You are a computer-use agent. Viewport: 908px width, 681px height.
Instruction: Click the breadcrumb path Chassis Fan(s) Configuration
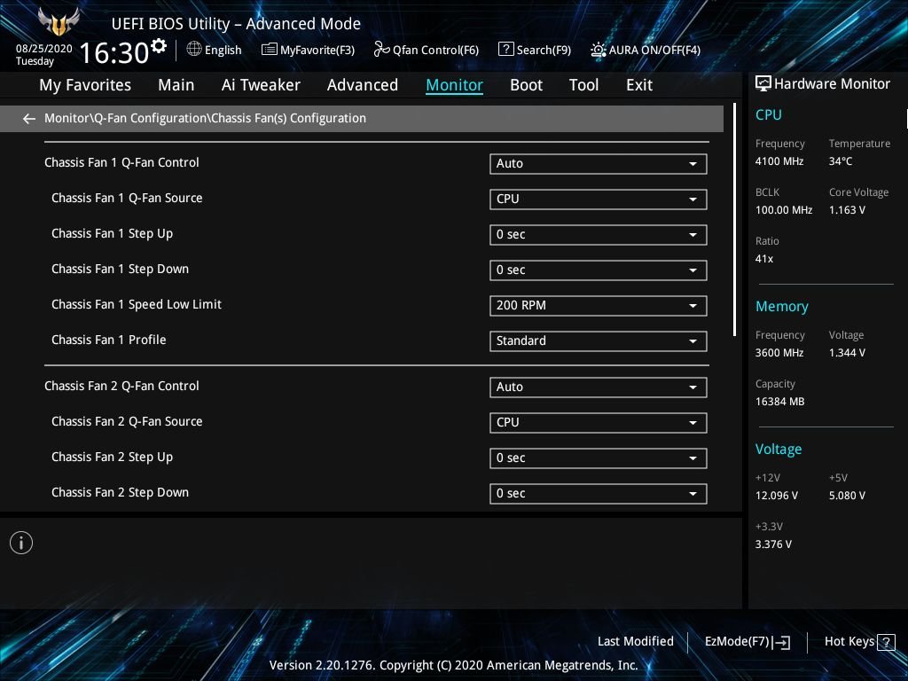pos(288,118)
